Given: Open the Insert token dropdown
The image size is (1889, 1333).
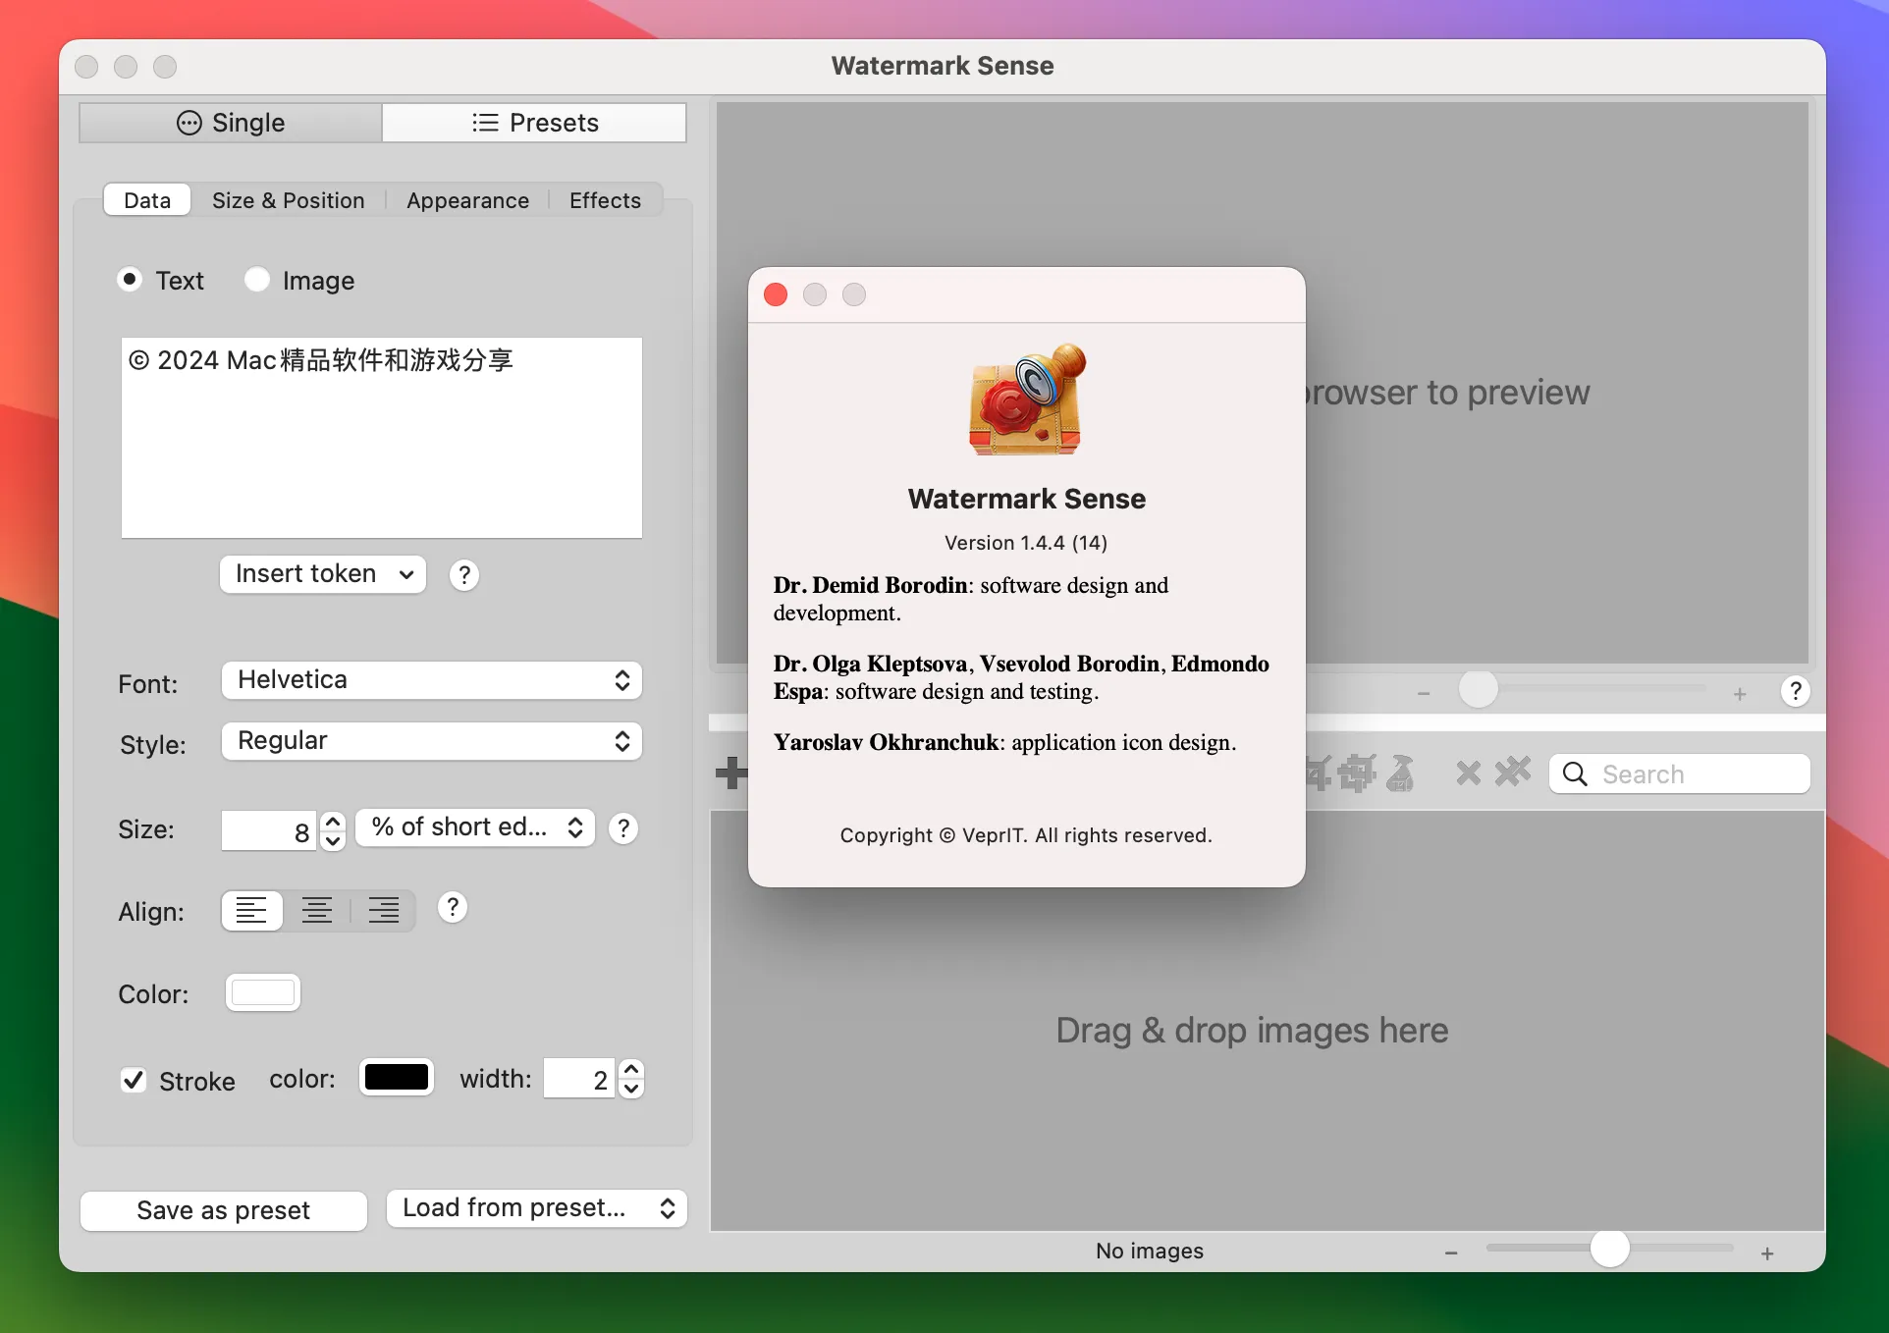Looking at the screenshot, I should 323,574.
